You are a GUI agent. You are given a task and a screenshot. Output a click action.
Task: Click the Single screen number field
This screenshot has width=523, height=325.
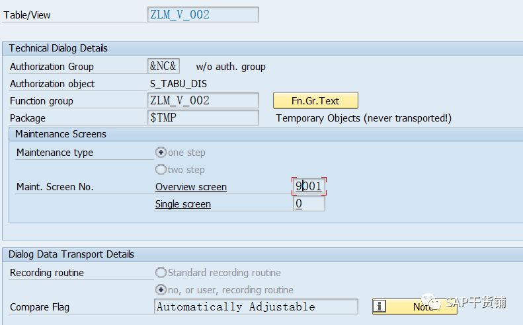pyautogui.click(x=309, y=204)
